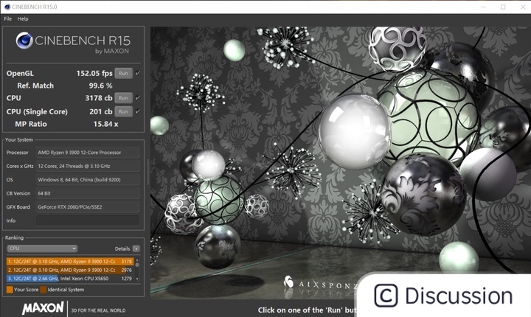Click the Cinebench R15 logo icon

[24, 41]
